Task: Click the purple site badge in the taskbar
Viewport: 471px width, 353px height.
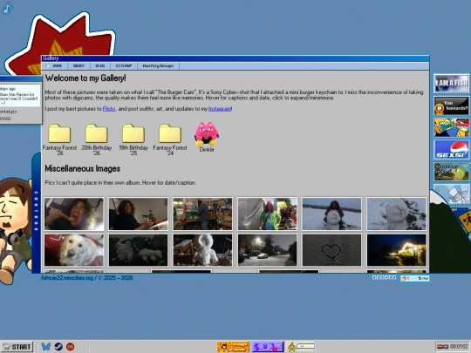Action: (268, 347)
